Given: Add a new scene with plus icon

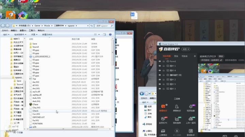Looking at the screenshot, I should 195,56.
